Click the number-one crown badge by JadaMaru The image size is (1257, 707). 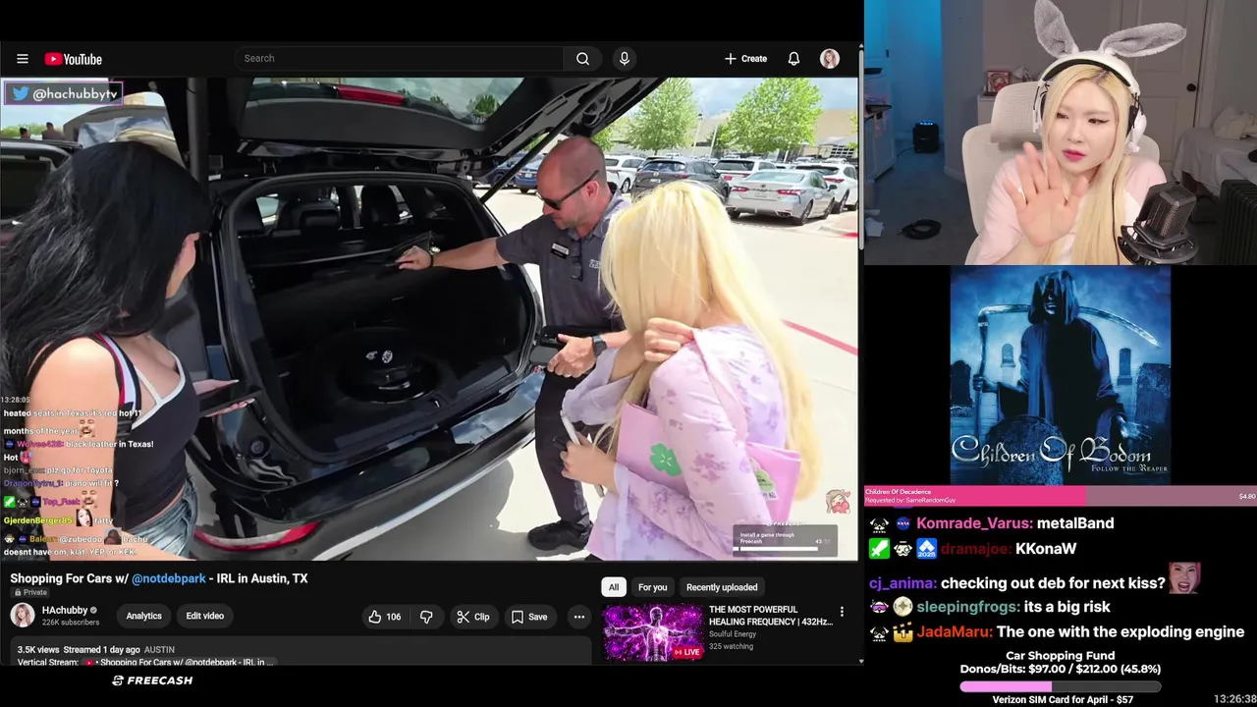(x=902, y=632)
